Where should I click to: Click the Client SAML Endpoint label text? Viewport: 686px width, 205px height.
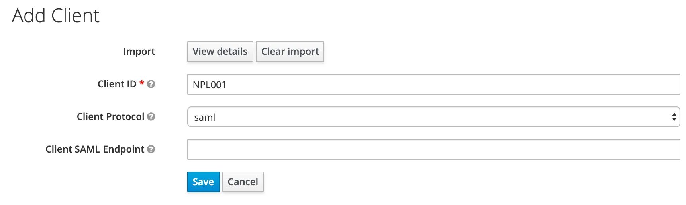[x=95, y=149]
